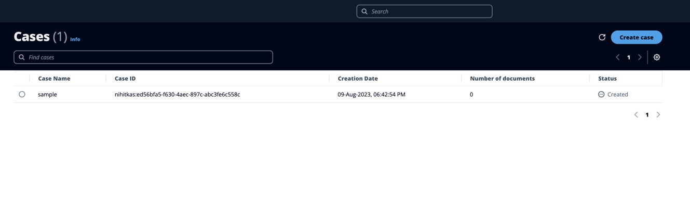Select the sample case radio button
The width and height of the screenshot is (690, 222).
pos(22,94)
